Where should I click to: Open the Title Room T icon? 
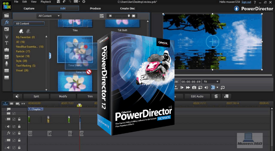click(x=7, y=43)
